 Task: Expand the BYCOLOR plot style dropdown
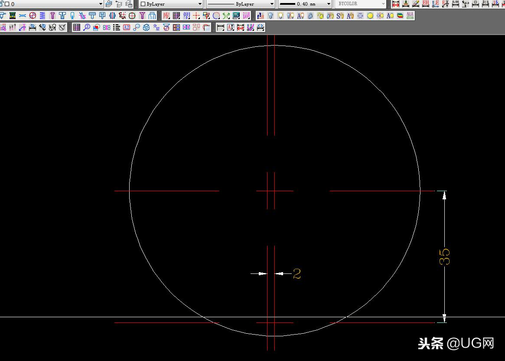coord(383,4)
